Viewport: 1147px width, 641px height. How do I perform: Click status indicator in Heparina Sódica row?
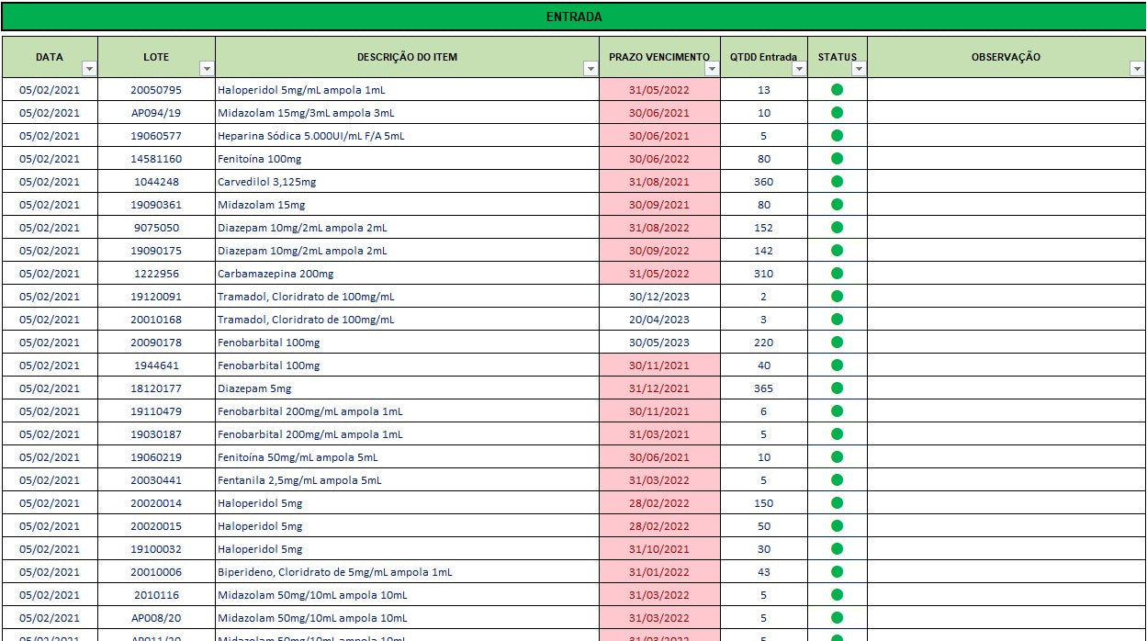click(x=837, y=136)
